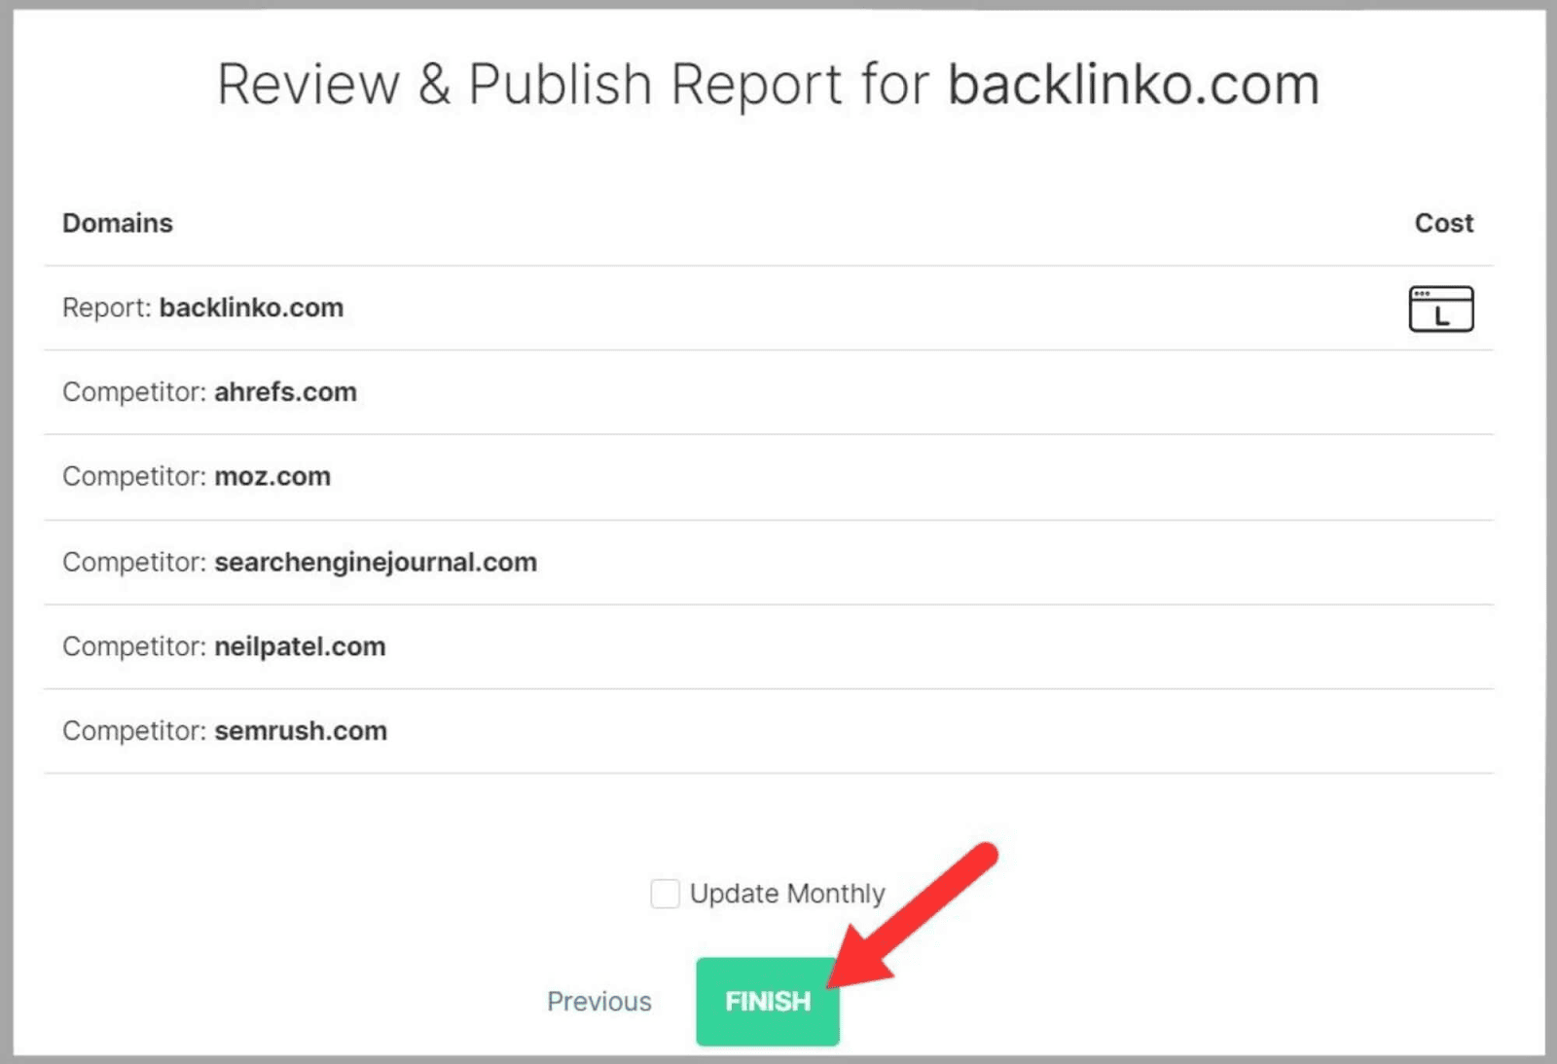Click the landing page cost icon

coord(1440,309)
